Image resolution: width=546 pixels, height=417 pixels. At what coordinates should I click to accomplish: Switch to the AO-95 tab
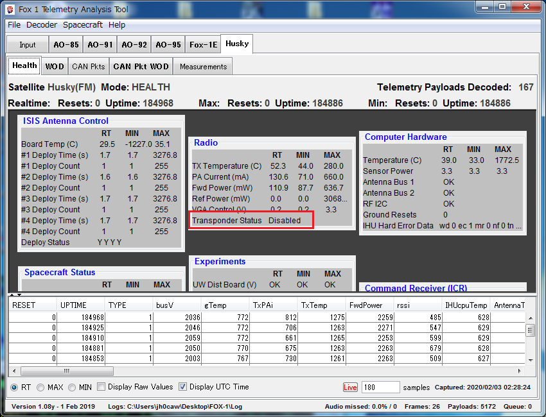point(168,45)
